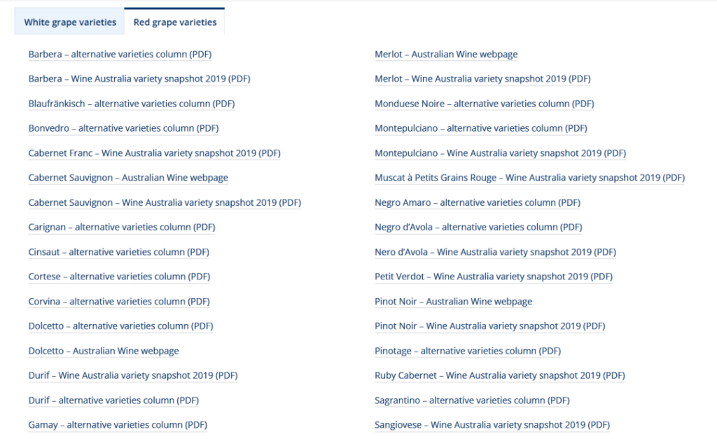Open Petit Verdot variety snapshot 2019 PDF
The width and height of the screenshot is (717, 439).
[494, 277]
